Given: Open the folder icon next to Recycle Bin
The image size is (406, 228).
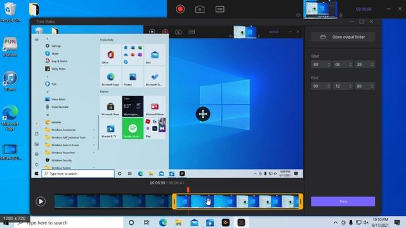Looking at the screenshot, I should coord(34,9).
